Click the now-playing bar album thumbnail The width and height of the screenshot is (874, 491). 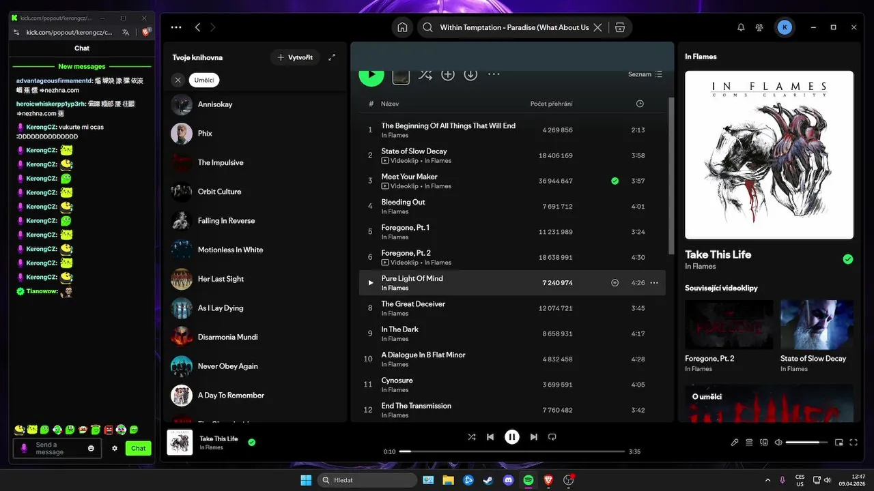pos(180,443)
